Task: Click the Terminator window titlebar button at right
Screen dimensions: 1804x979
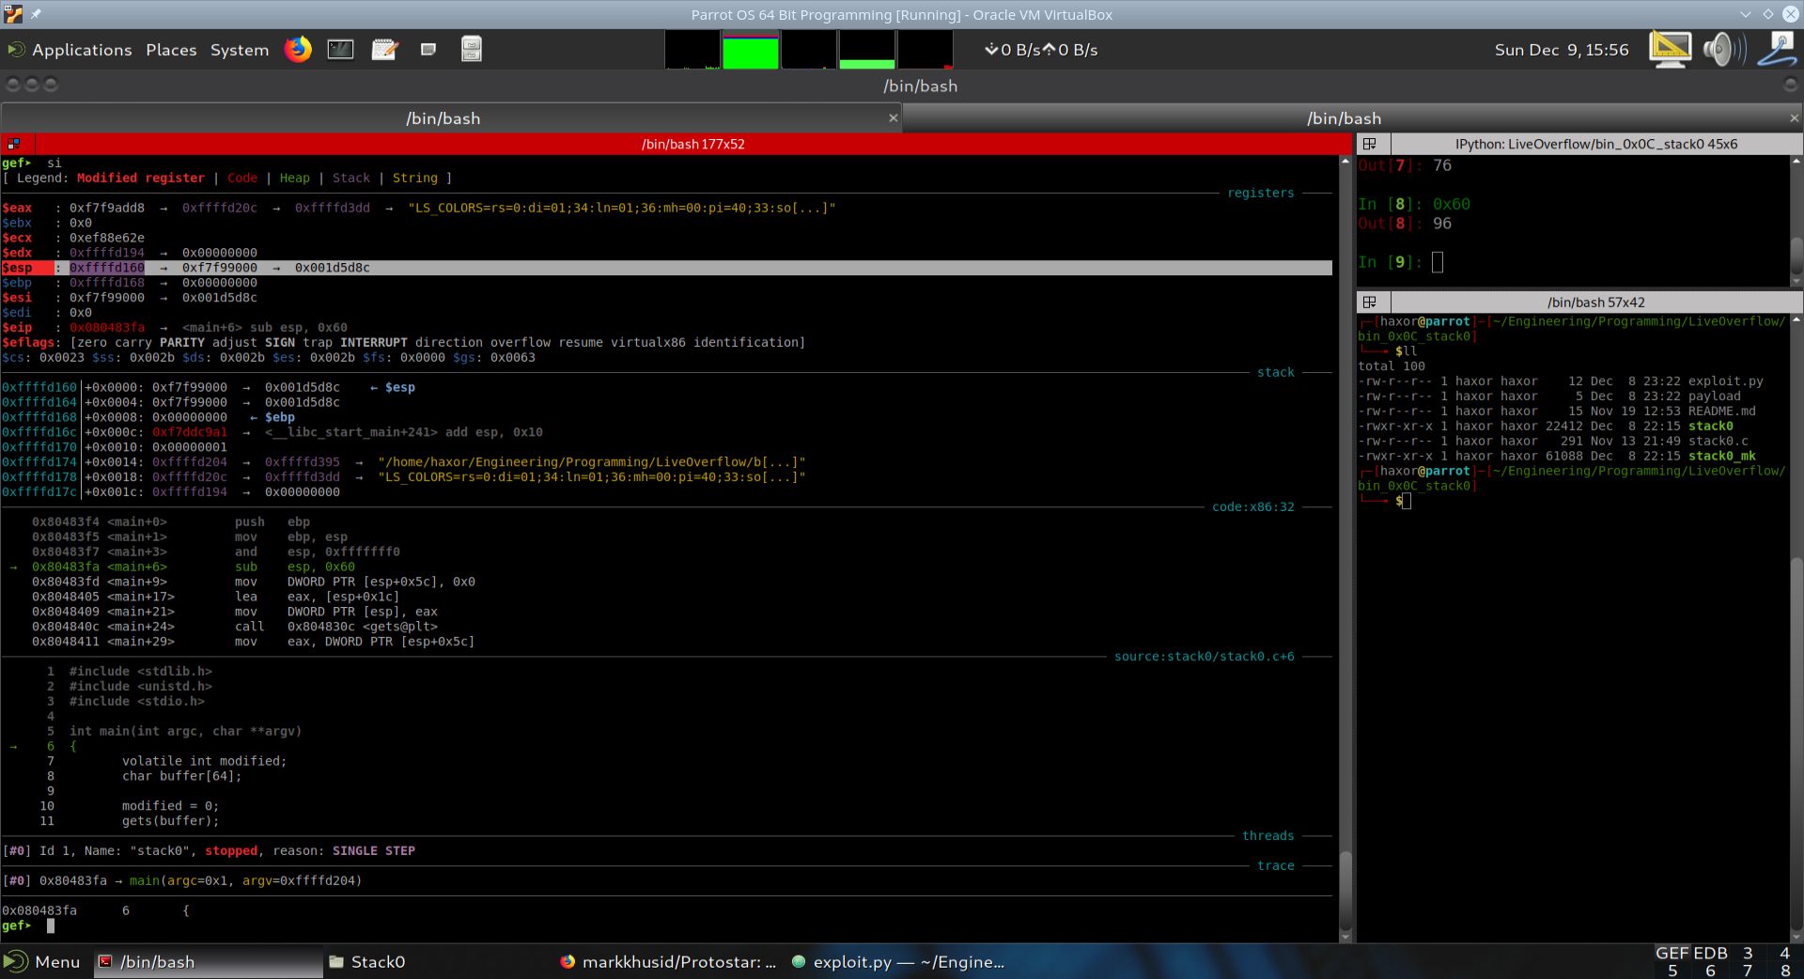Action: pos(1790,85)
